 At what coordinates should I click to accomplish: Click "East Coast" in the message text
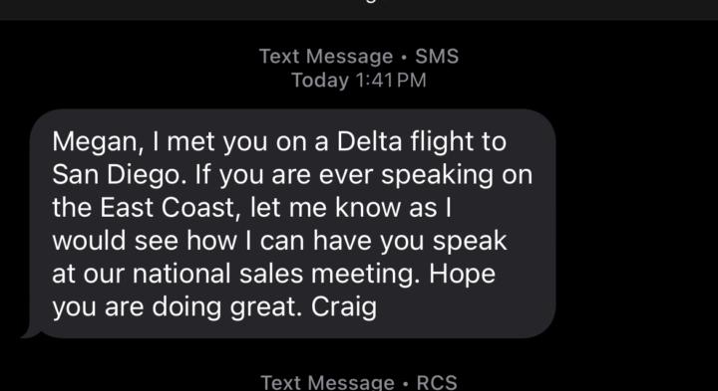[x=167, y=208]
